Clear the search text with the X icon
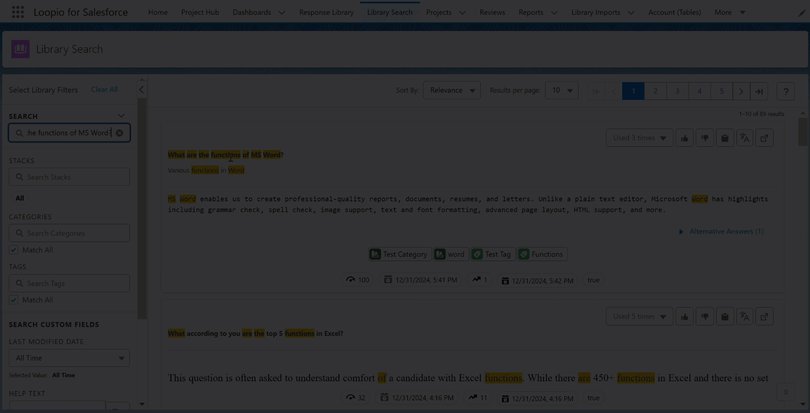The width and height of the screenshot is (810, 413). pos(119,133)
